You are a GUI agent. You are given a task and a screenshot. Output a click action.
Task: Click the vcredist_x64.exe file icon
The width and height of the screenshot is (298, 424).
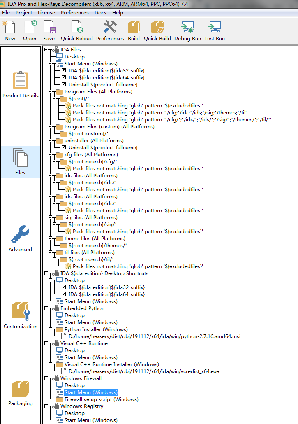(x=64, y=371)
